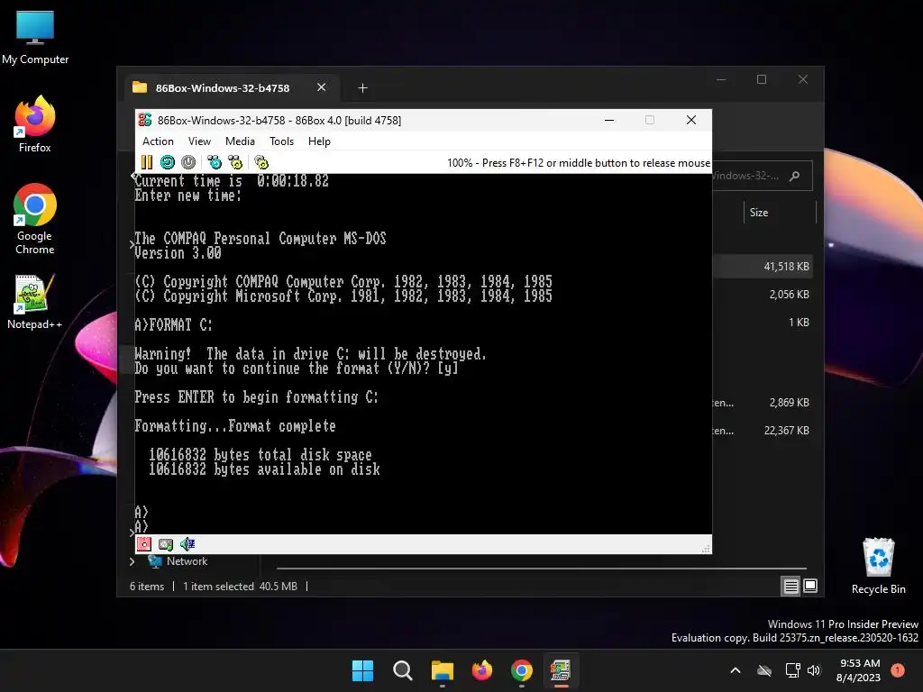
Task: Open the Windows Start menu
Action: (x=362, y=670)
